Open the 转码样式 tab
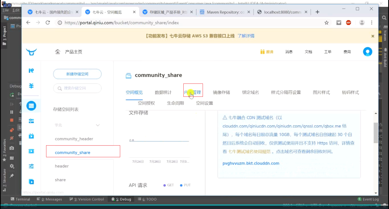The image size is (389, 209). pos(350,92)
